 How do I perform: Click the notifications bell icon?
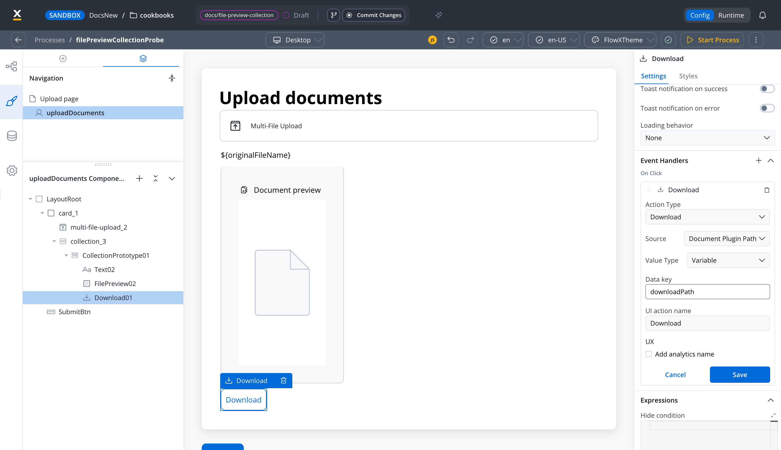(763, 15)
